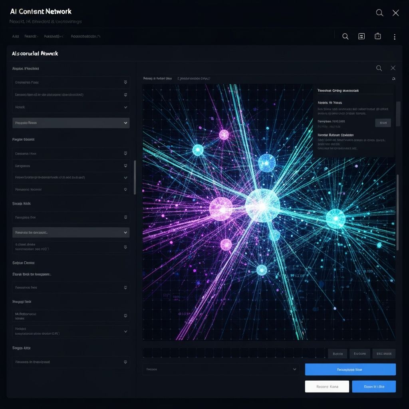Expand the highlighted dropdown in the Region section

tap(71, 123)
